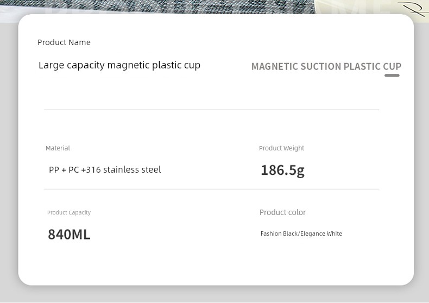
Task: Select the PP + PC +316 stainless steel text
Action: (105, 169)
